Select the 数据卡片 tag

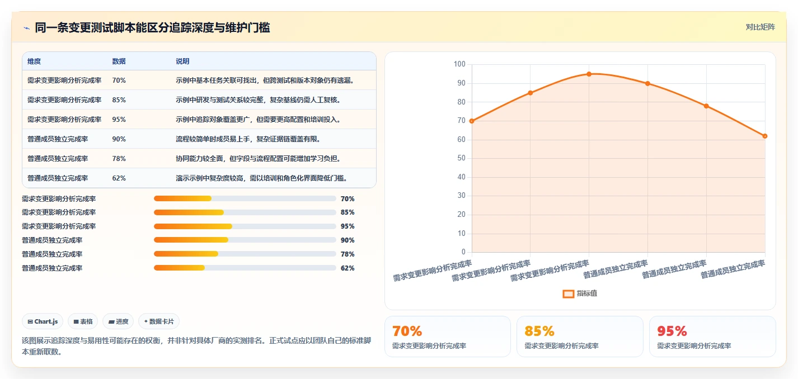click(159, 321)
